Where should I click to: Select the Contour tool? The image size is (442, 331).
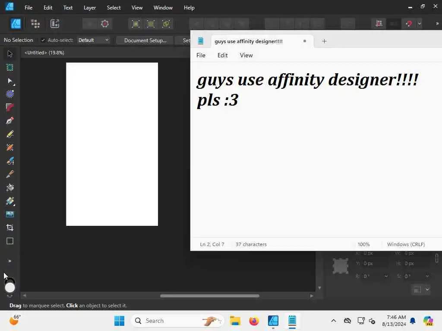point(10,94)
